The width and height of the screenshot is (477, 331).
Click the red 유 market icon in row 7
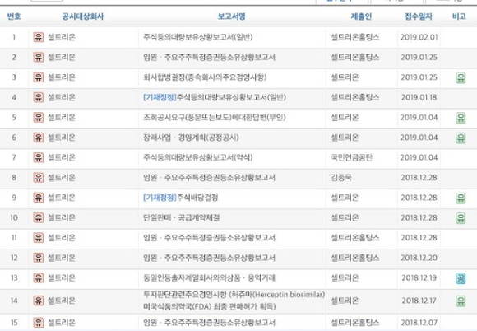pyautogui.click(x=39, y=157)
